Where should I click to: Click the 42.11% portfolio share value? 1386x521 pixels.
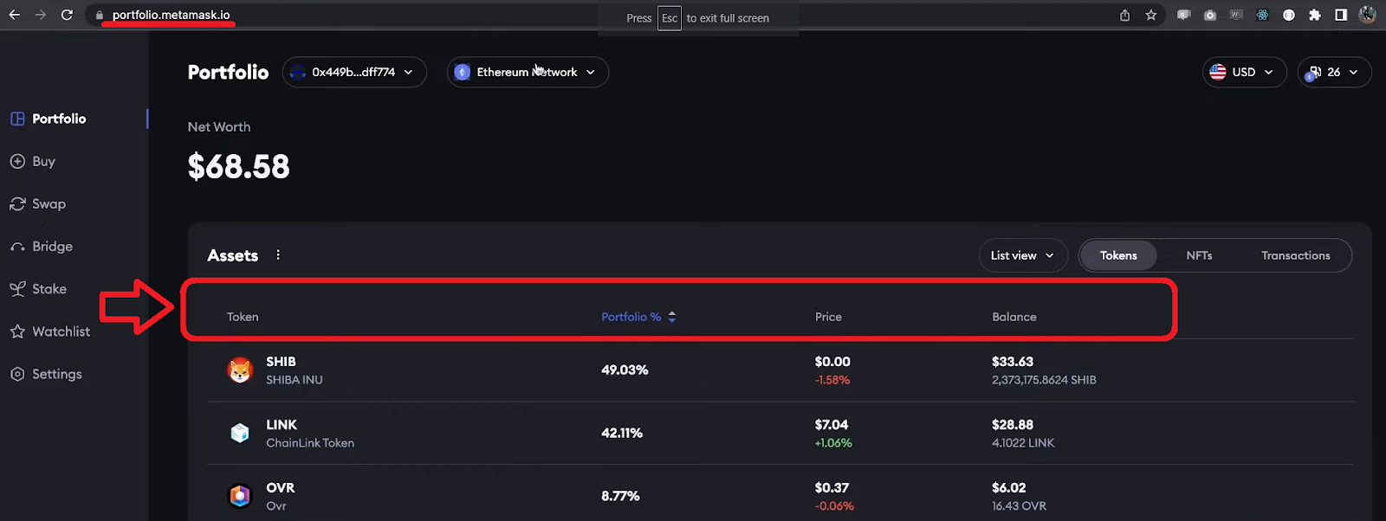pyautogui.click(x=622, y=433)
